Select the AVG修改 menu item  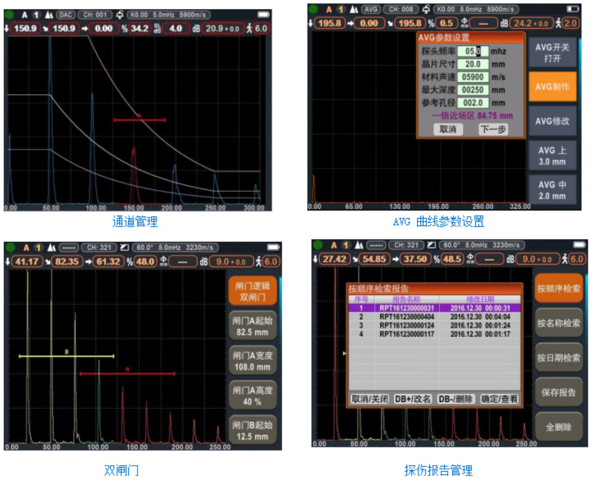pos(553,121)
